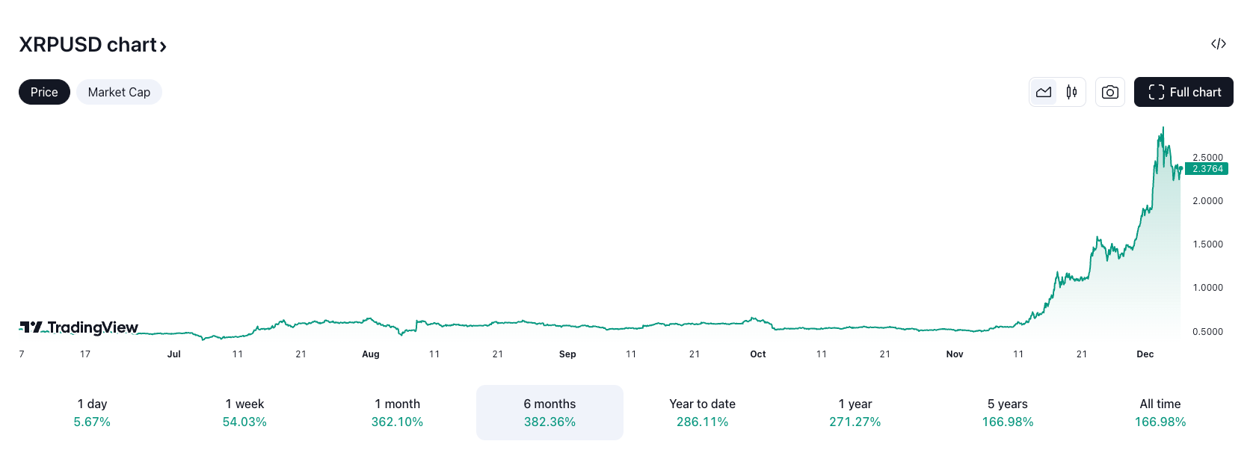Show the 1 year performance
This screenshot has height=453, width=1256.
pos(855,413)
